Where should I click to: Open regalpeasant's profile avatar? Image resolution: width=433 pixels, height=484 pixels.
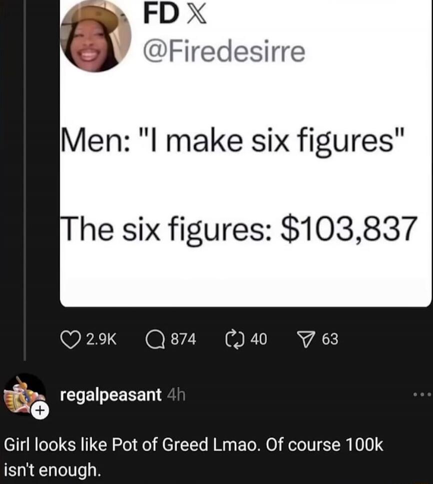24,395
